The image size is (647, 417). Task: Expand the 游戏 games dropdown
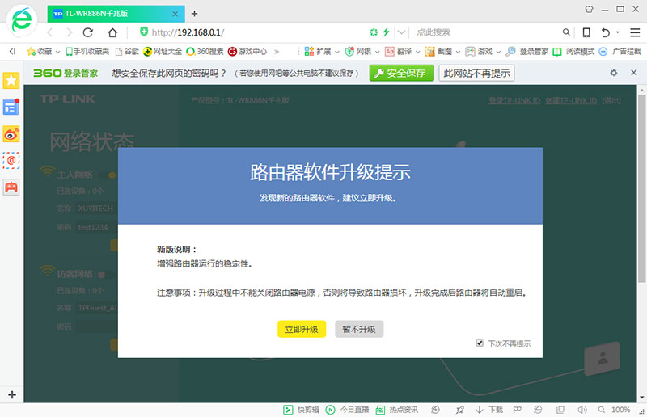(x=498, y=52)
